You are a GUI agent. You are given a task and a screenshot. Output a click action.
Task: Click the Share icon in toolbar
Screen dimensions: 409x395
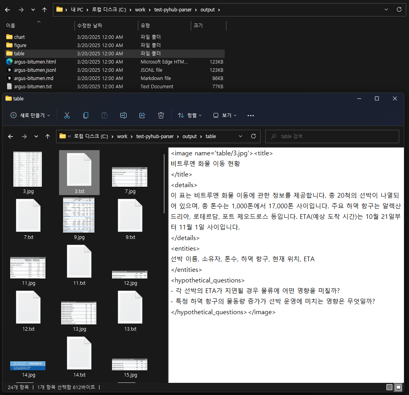pos(142,115)
